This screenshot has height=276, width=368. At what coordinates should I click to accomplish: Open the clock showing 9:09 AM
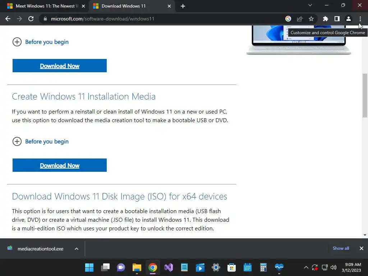[x=351, y=267]
